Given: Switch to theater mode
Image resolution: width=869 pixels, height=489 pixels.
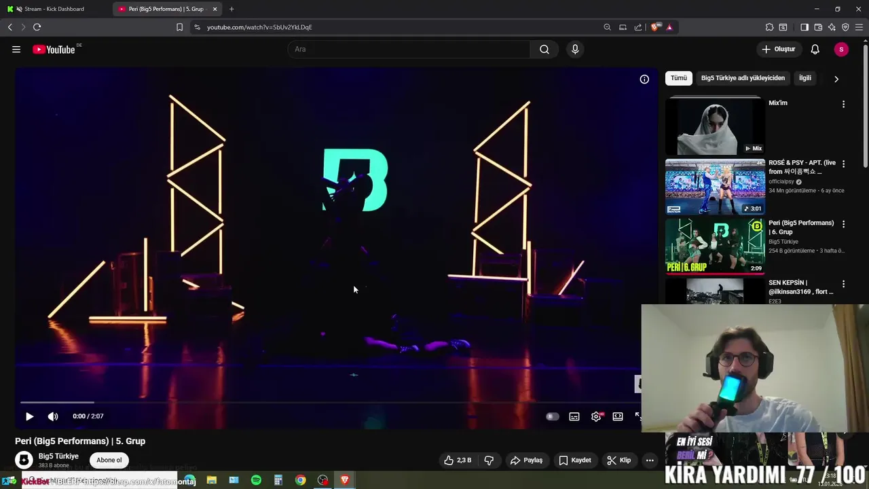Looking at the screenshot, I should [618, 416].
